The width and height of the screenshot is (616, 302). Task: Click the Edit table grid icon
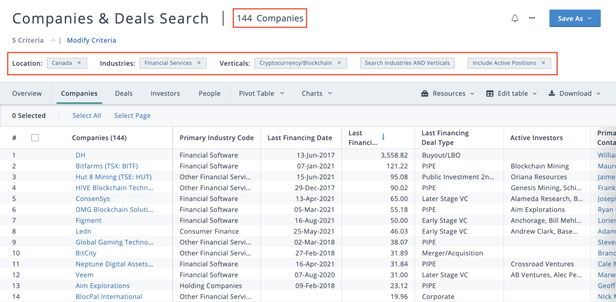click(490, 93)
